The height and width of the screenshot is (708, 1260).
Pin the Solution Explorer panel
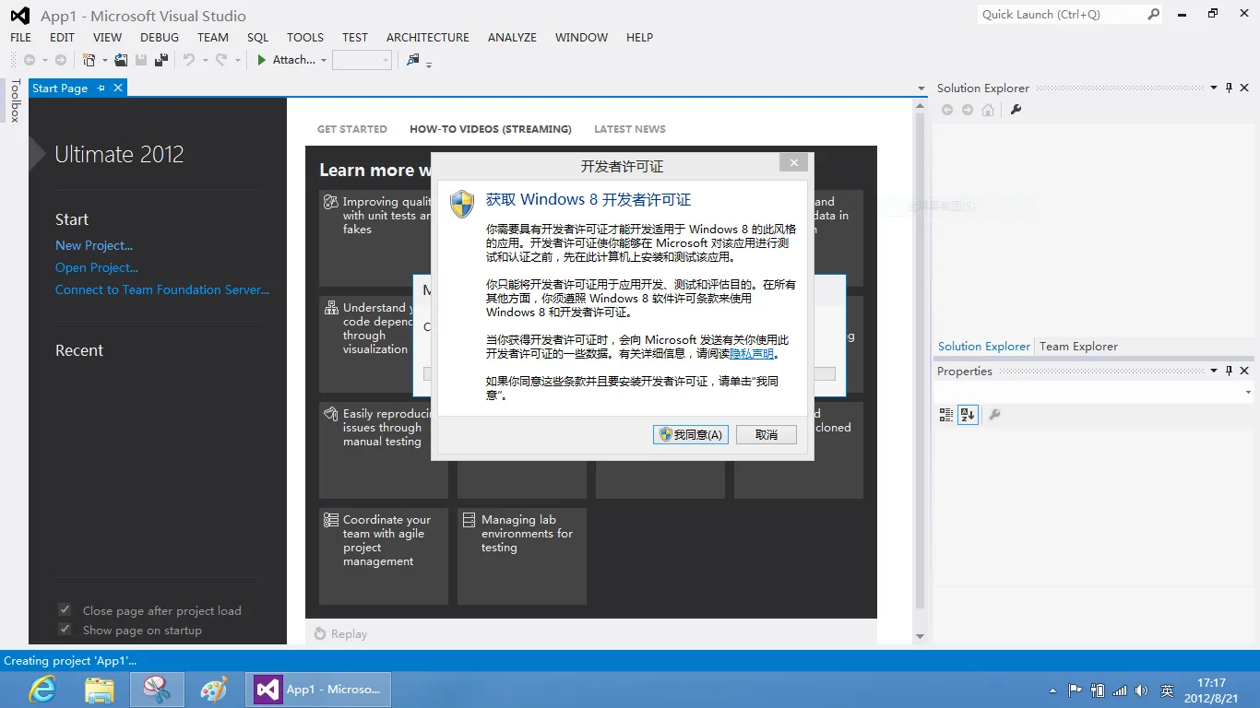pos(1229,88)
